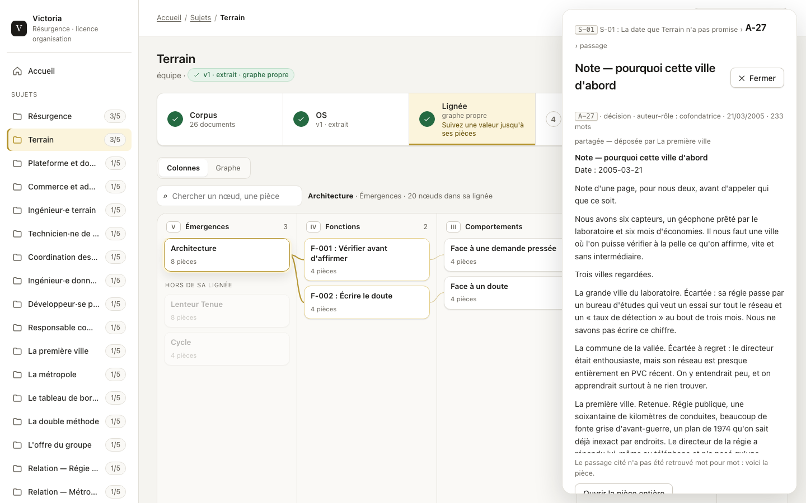The width and height of the screenshot is (806, 503).
Task: Close the note panel with Fermer
Action: [x=757, y=78]
